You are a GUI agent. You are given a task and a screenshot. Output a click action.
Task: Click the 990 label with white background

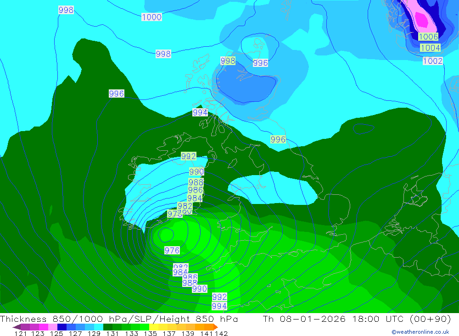(x=200, y=289)
